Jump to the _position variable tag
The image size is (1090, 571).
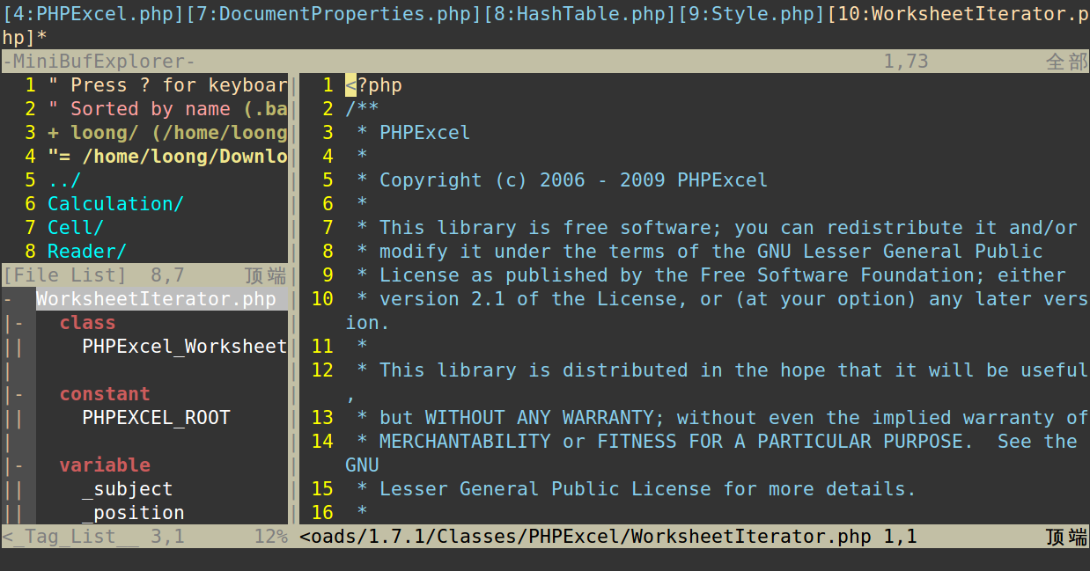click(133, 513)
